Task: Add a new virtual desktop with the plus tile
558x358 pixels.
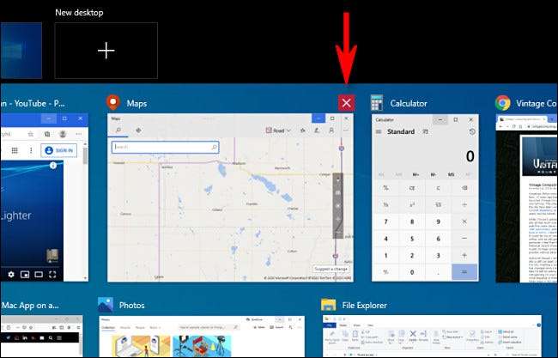Action: click(x=106, y=51)
